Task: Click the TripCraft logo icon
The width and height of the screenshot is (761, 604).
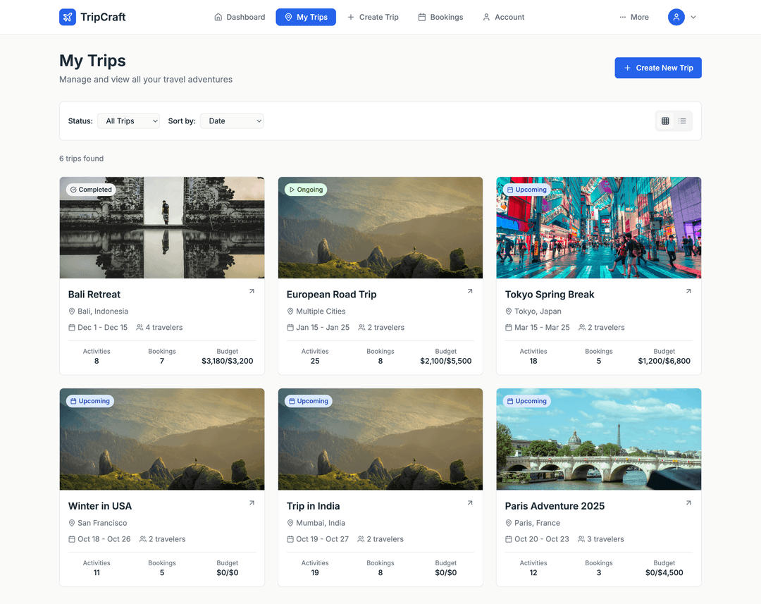Action: click(x=67, y=16)
